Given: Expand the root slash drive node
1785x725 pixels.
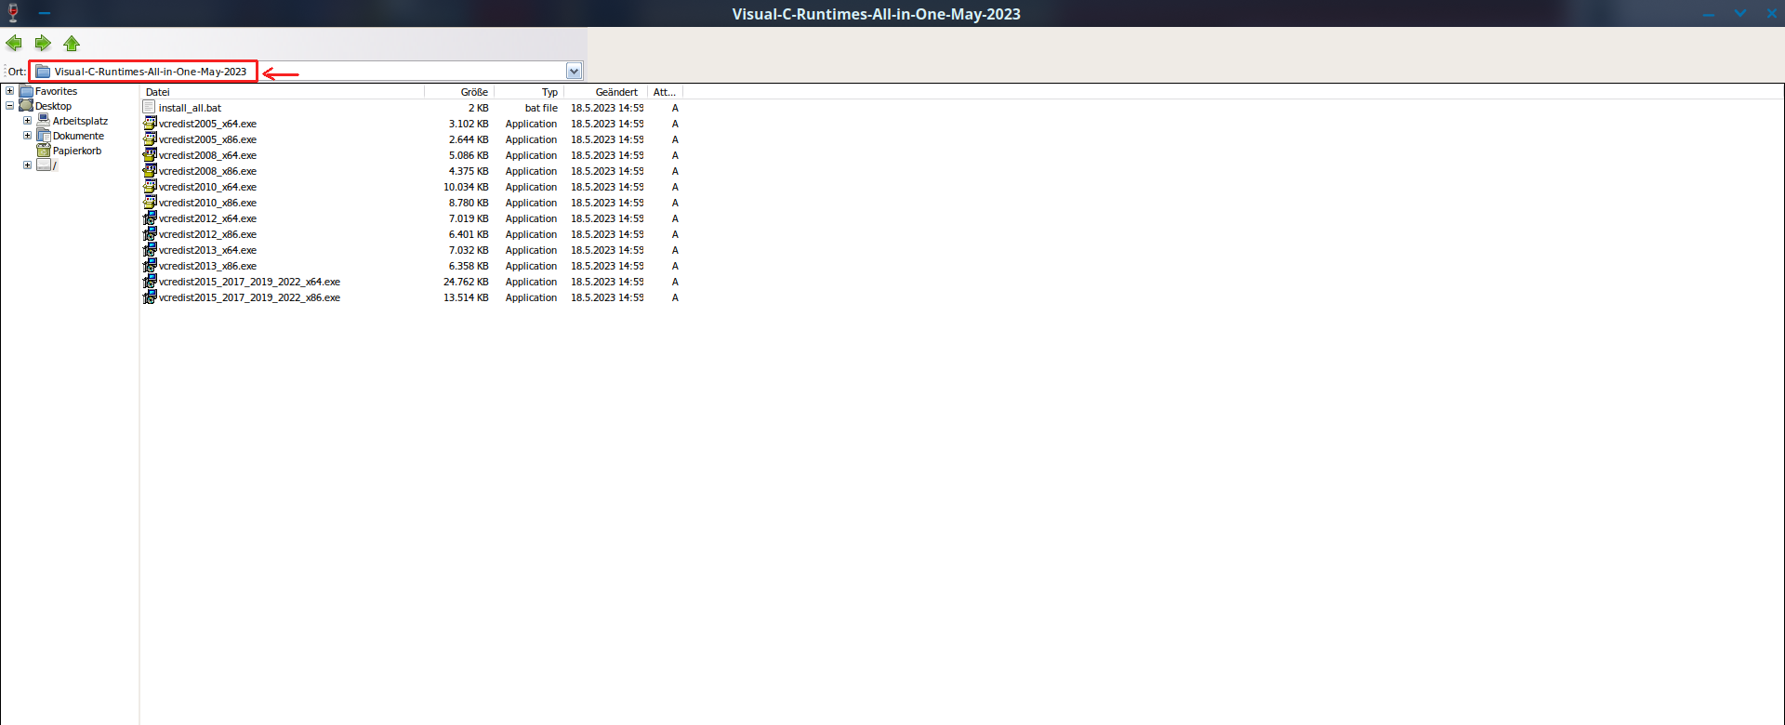Looking at the screenshot, I should click(x=28, y=165).
